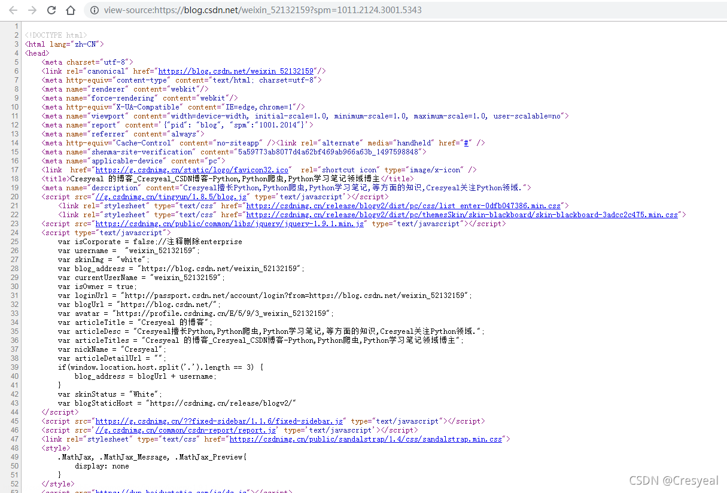
Task: Click the meta viewport line
Action: pos(305,116)
